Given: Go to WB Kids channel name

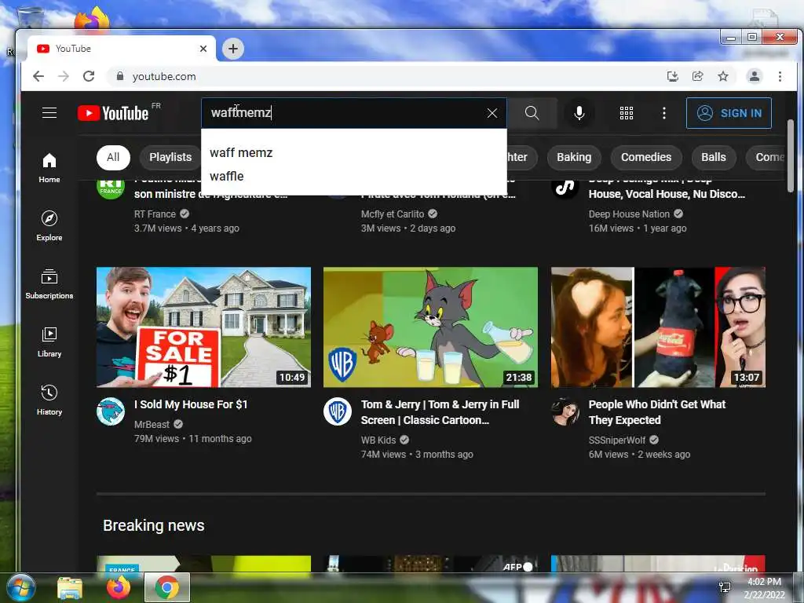Looking at the screenshot, I should [378, 440].
